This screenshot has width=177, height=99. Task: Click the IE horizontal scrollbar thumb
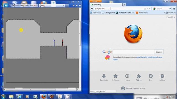pyautogui.click(x=31, y=89)
